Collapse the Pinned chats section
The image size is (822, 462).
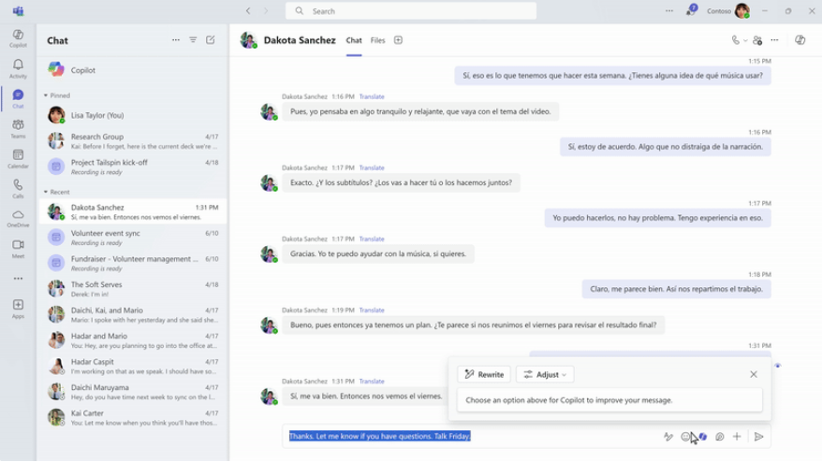[45, 95]
